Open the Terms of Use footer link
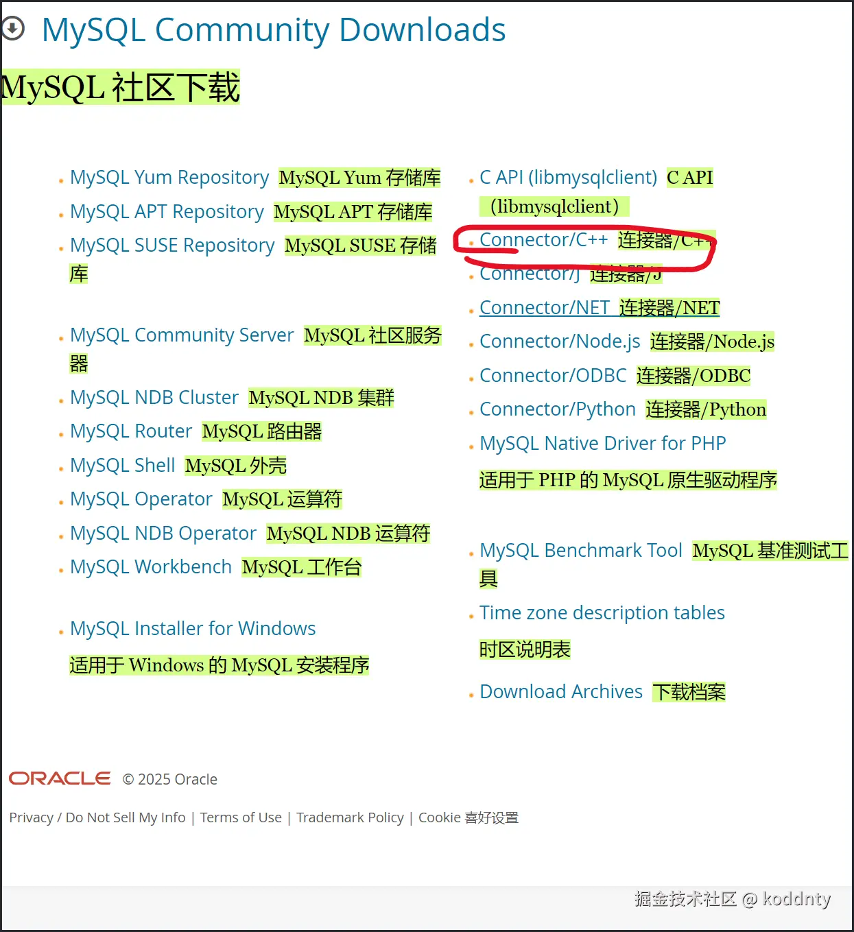 [241, 817]
